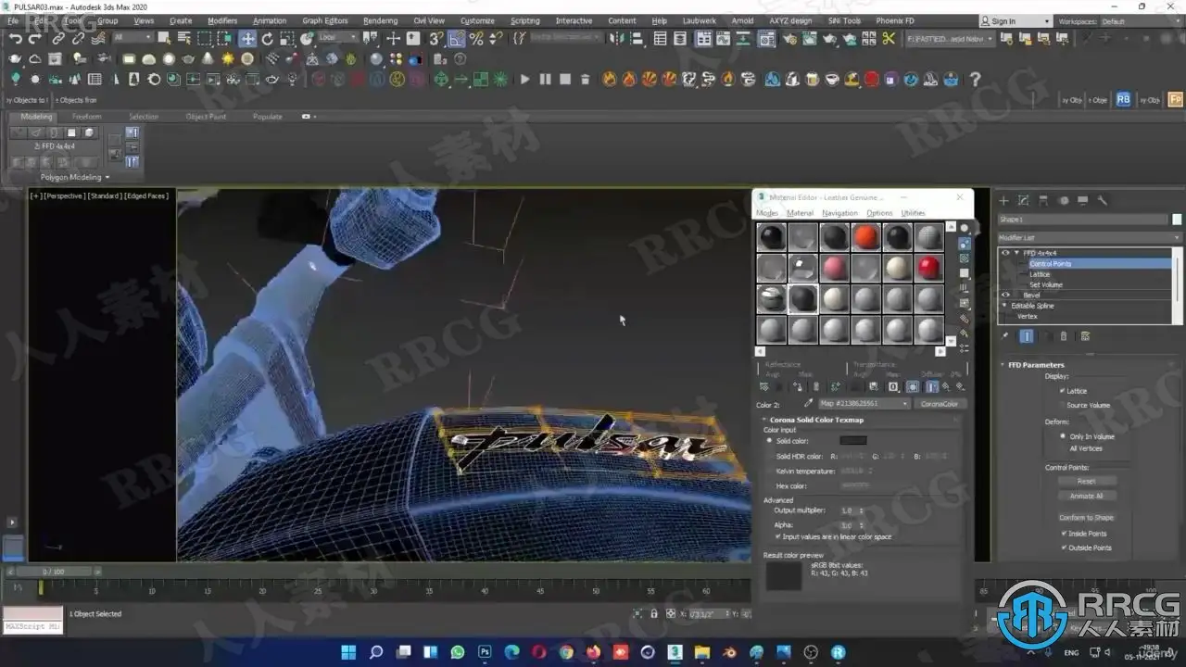Click the Reset control points button
The image size is (1186, 667).
[1087, 482]
